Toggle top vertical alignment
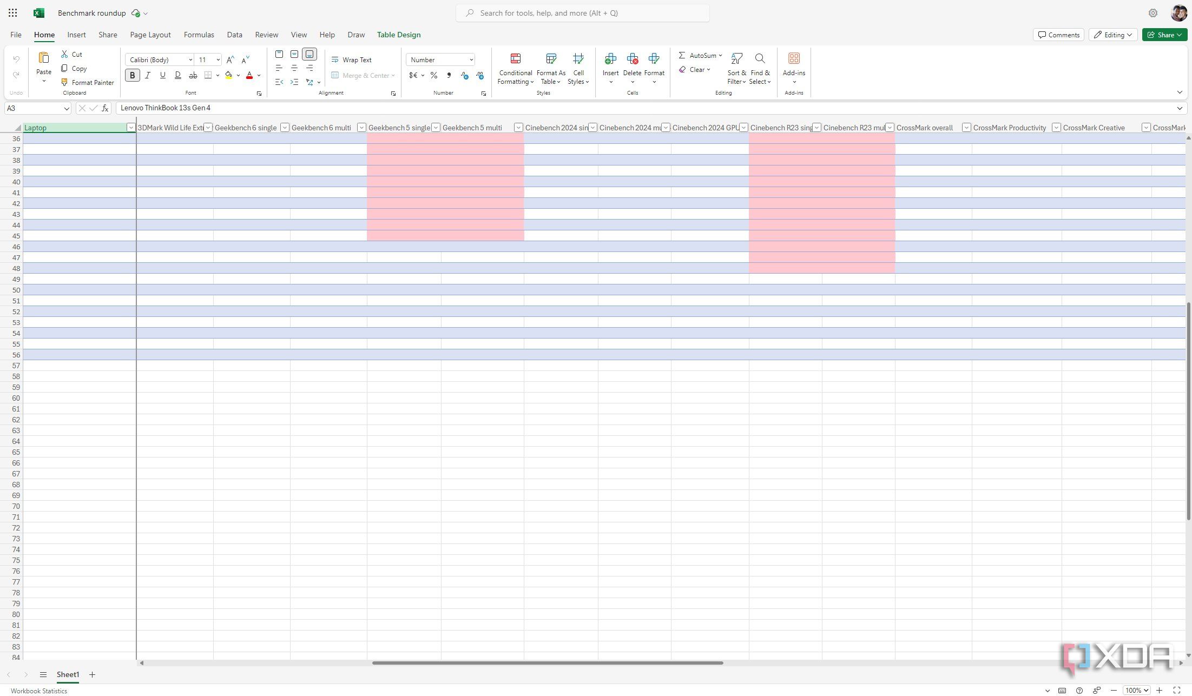Image resolution: width=1192 pixels, height=696 pixels. (x=279, y=54)
